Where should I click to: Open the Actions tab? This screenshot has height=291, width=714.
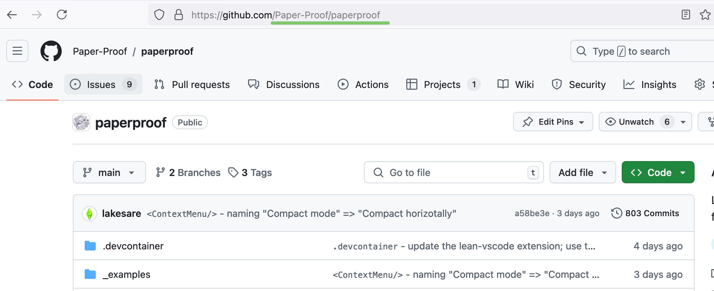point(363,85)
